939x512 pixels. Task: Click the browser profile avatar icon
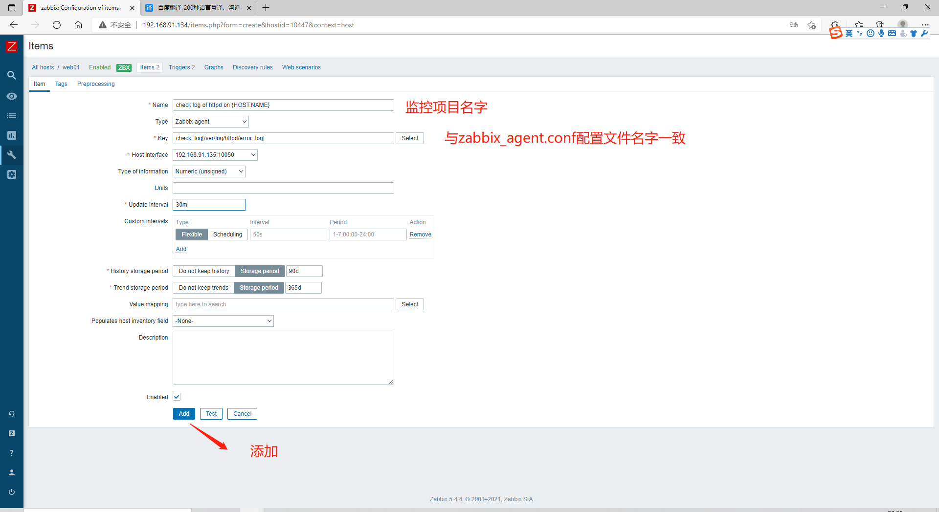(903, 24)
